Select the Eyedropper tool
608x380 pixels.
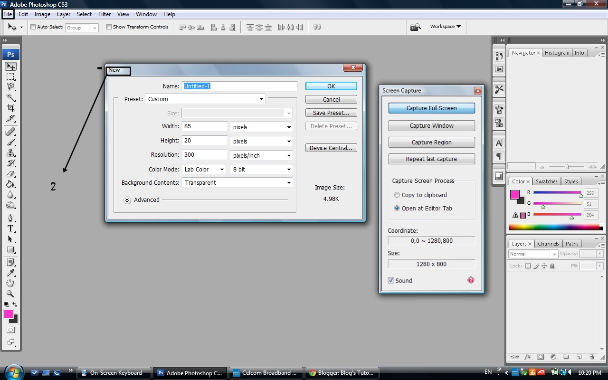coord(10,273)
